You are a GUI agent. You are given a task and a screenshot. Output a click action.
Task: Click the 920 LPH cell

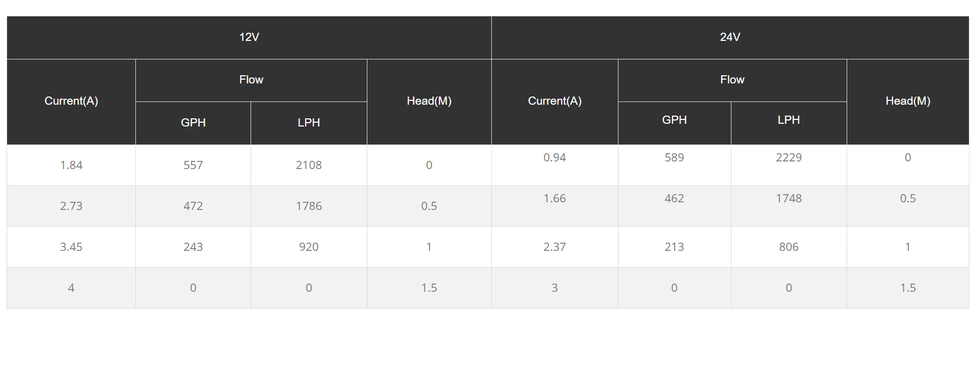coord(308,247)
